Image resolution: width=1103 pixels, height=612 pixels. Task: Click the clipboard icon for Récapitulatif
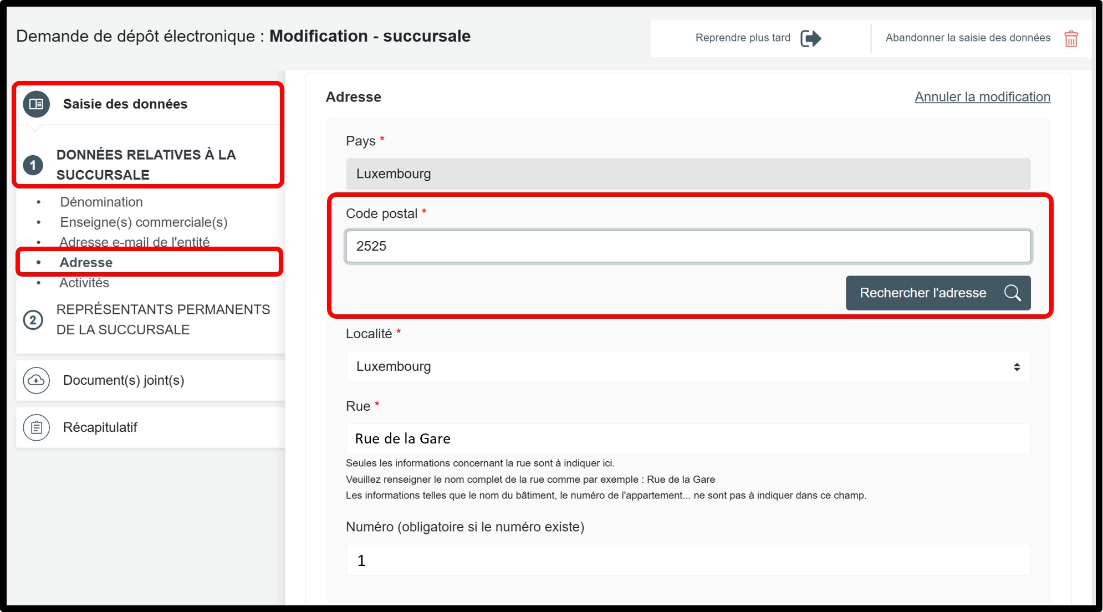tap(37, 427)
